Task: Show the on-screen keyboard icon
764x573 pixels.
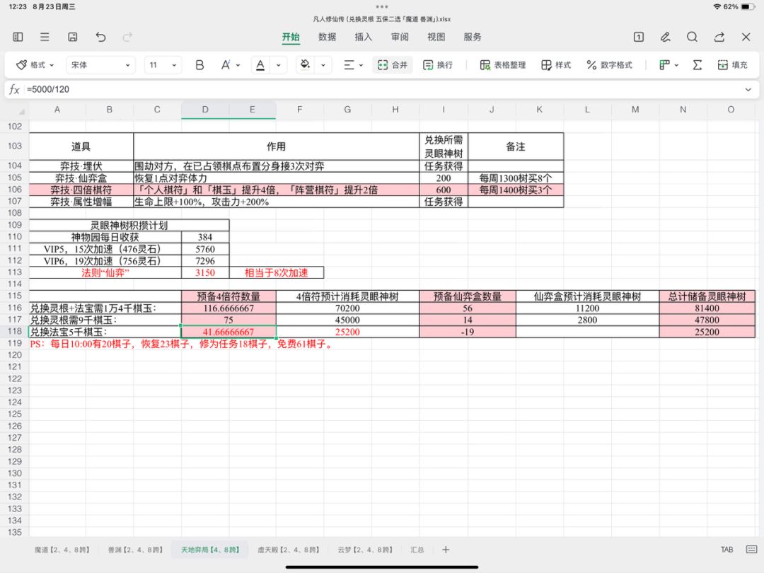Action: [x=751, y=550]
